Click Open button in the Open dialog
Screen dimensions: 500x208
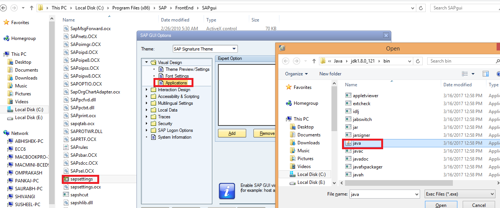[441, 205]
